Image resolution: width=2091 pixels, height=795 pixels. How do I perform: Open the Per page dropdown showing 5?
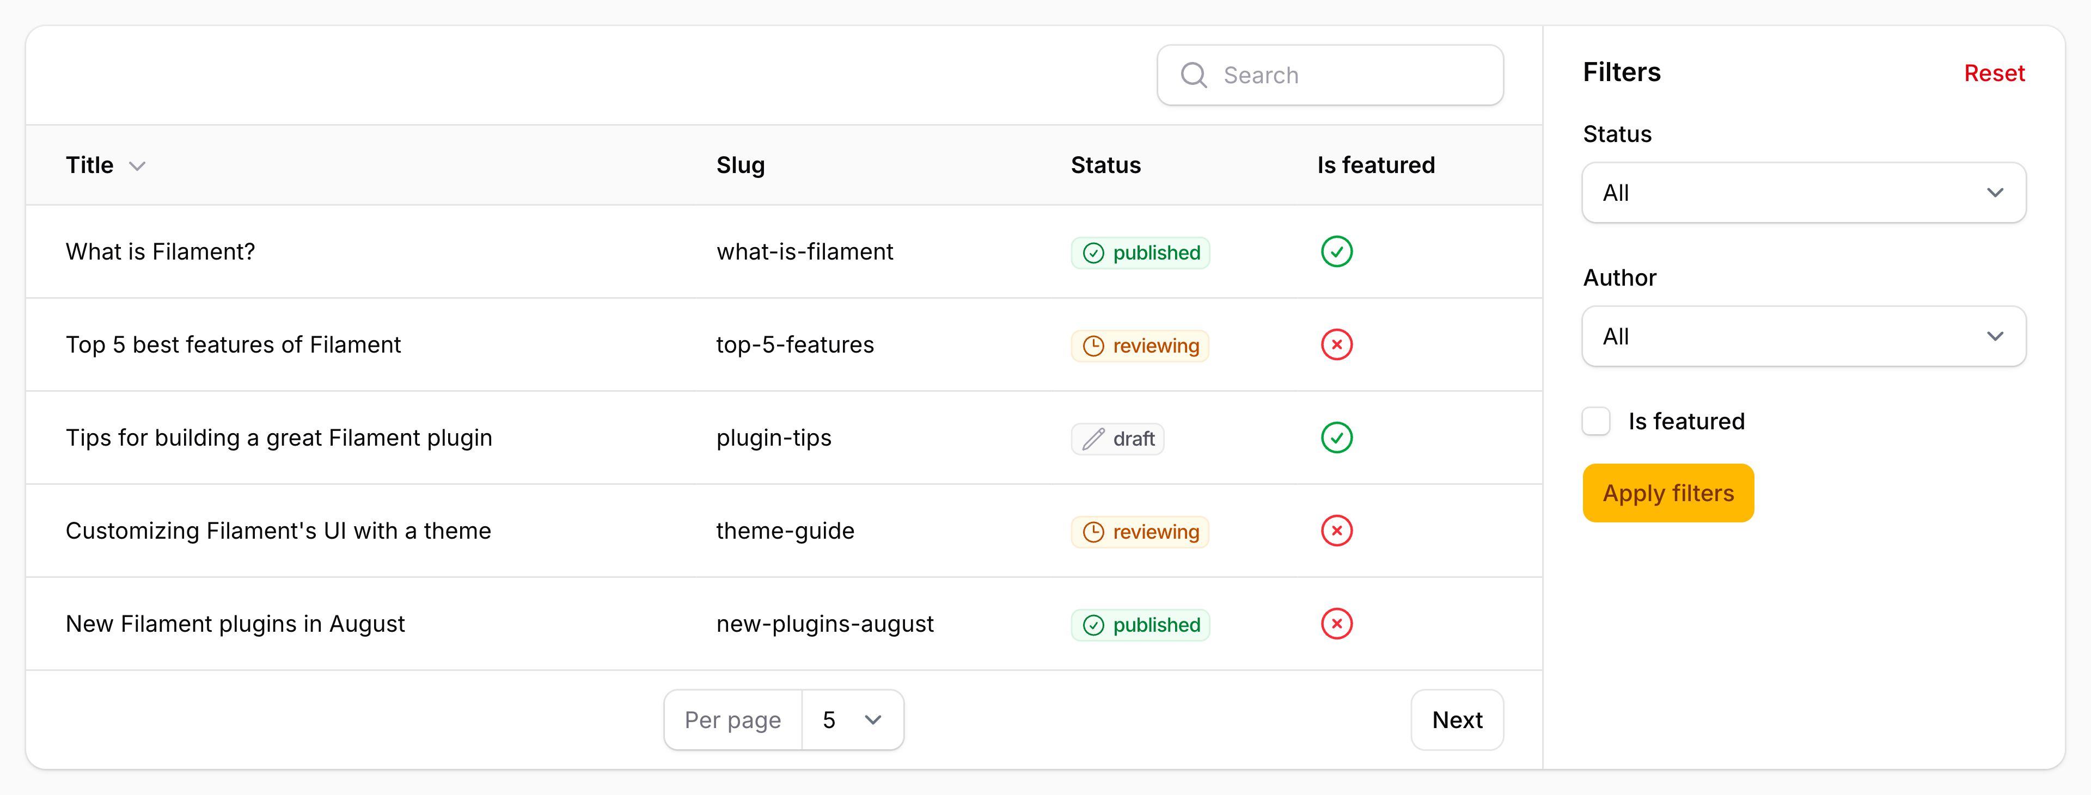click(x=852, y=719)
